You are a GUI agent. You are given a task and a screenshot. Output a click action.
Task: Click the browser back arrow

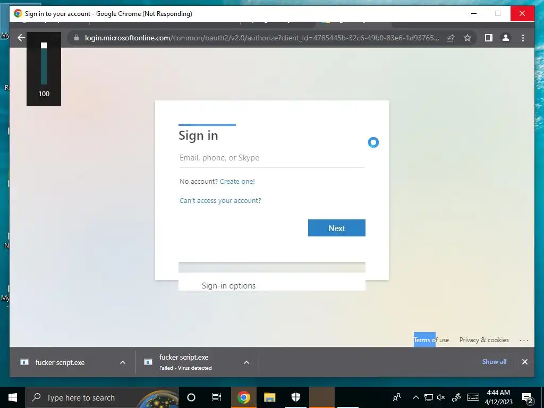[21, 38]
